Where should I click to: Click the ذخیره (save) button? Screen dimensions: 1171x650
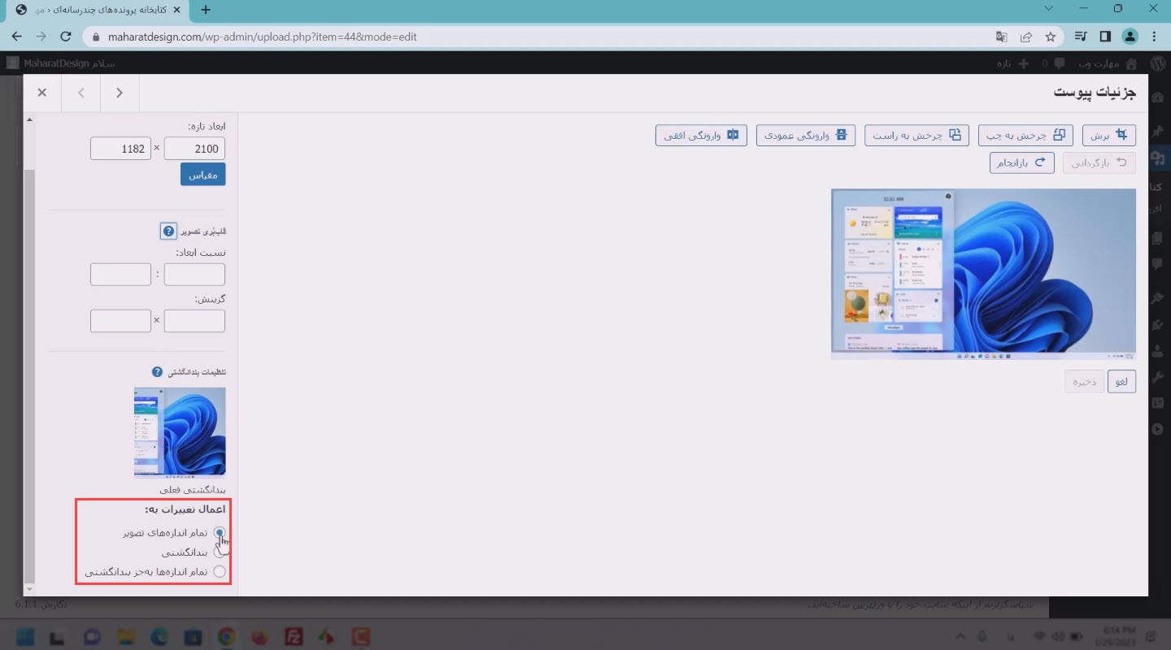coord(1084,382)
